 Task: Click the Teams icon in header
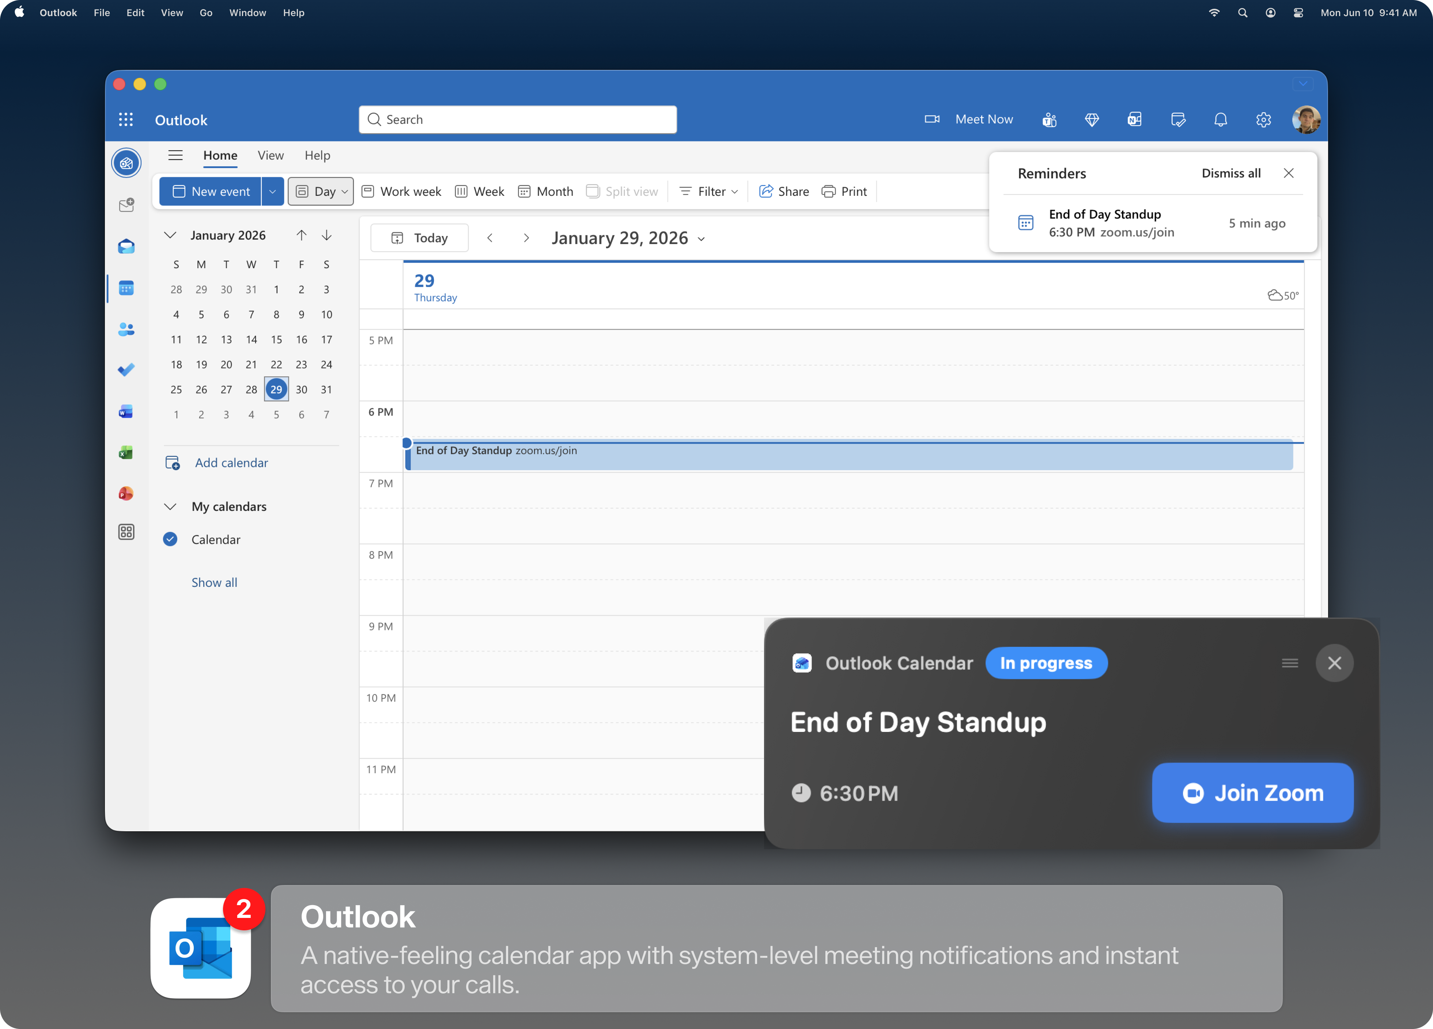click(x=1049, y=119)
